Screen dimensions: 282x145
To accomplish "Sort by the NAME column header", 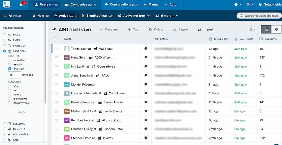I will click(68, 39).
